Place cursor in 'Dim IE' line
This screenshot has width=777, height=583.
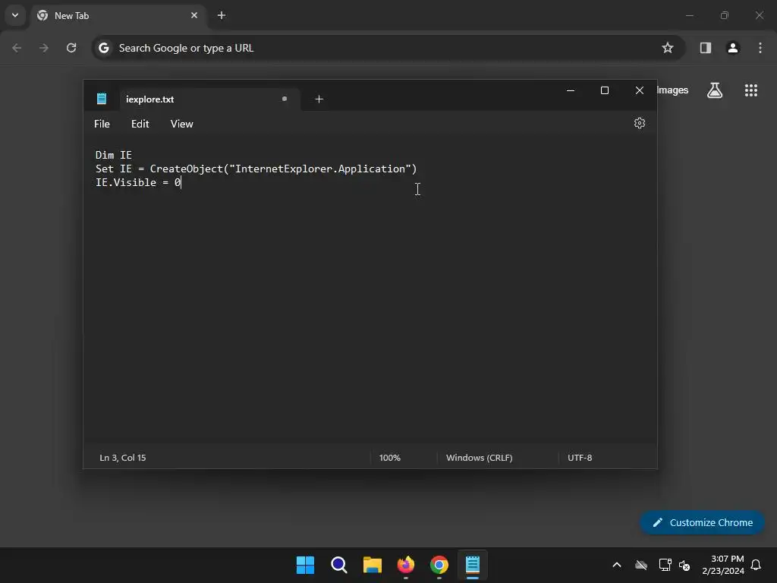(x=114, y=155)
